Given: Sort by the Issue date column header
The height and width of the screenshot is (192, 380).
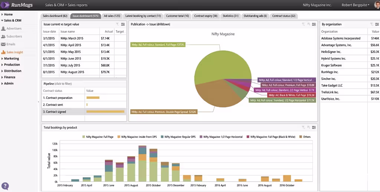Looking at the screenshot, I should [49, 32].
